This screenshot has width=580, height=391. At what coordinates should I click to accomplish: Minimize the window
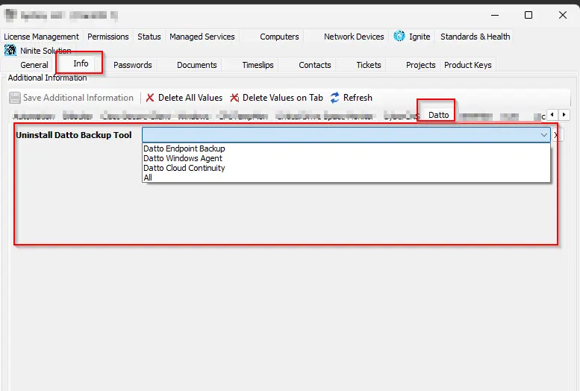[x=495, y=15]
